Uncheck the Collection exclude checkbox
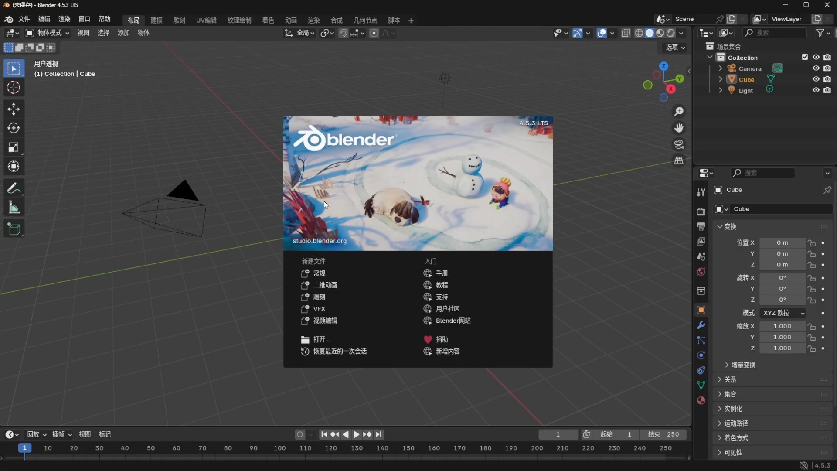The image size is (837, 471). (x=805, y=58)
